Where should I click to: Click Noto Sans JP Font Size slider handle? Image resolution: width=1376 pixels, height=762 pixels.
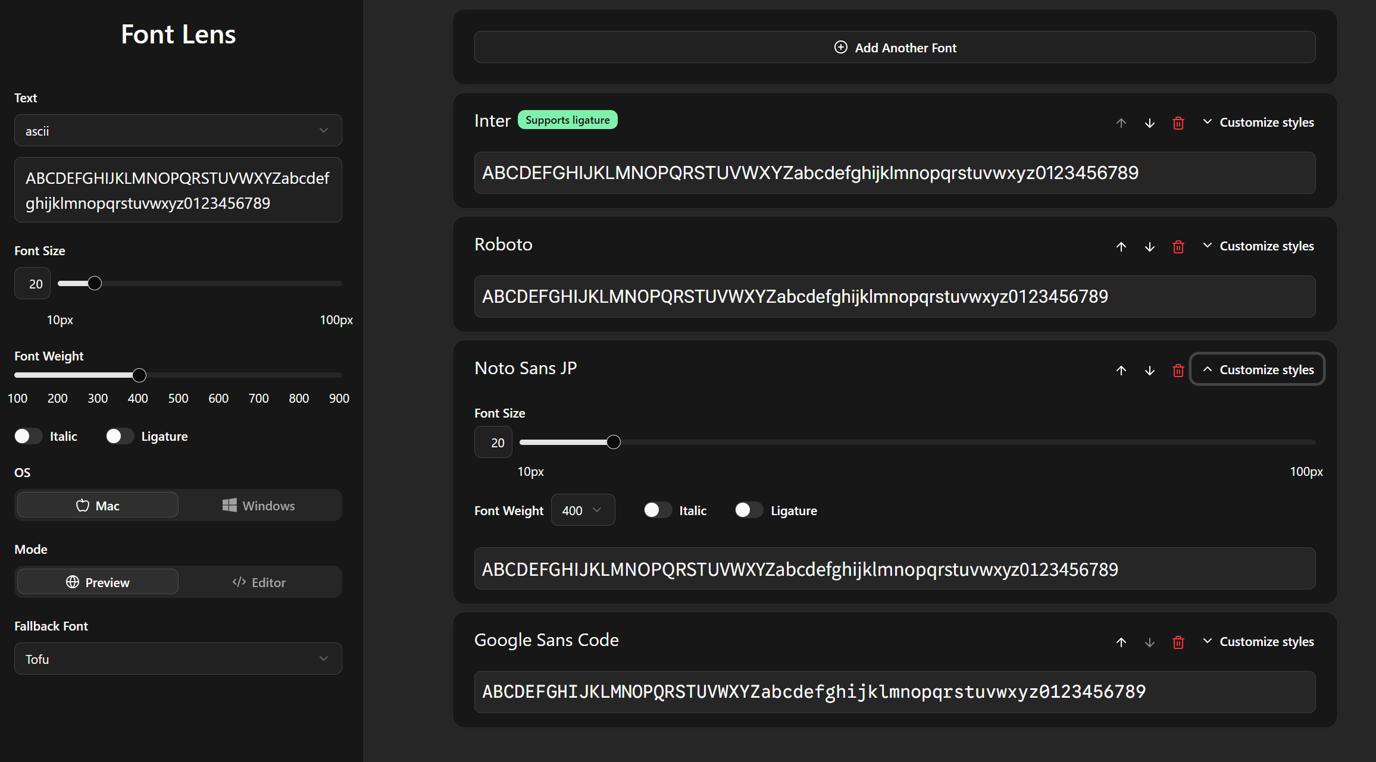614,442
